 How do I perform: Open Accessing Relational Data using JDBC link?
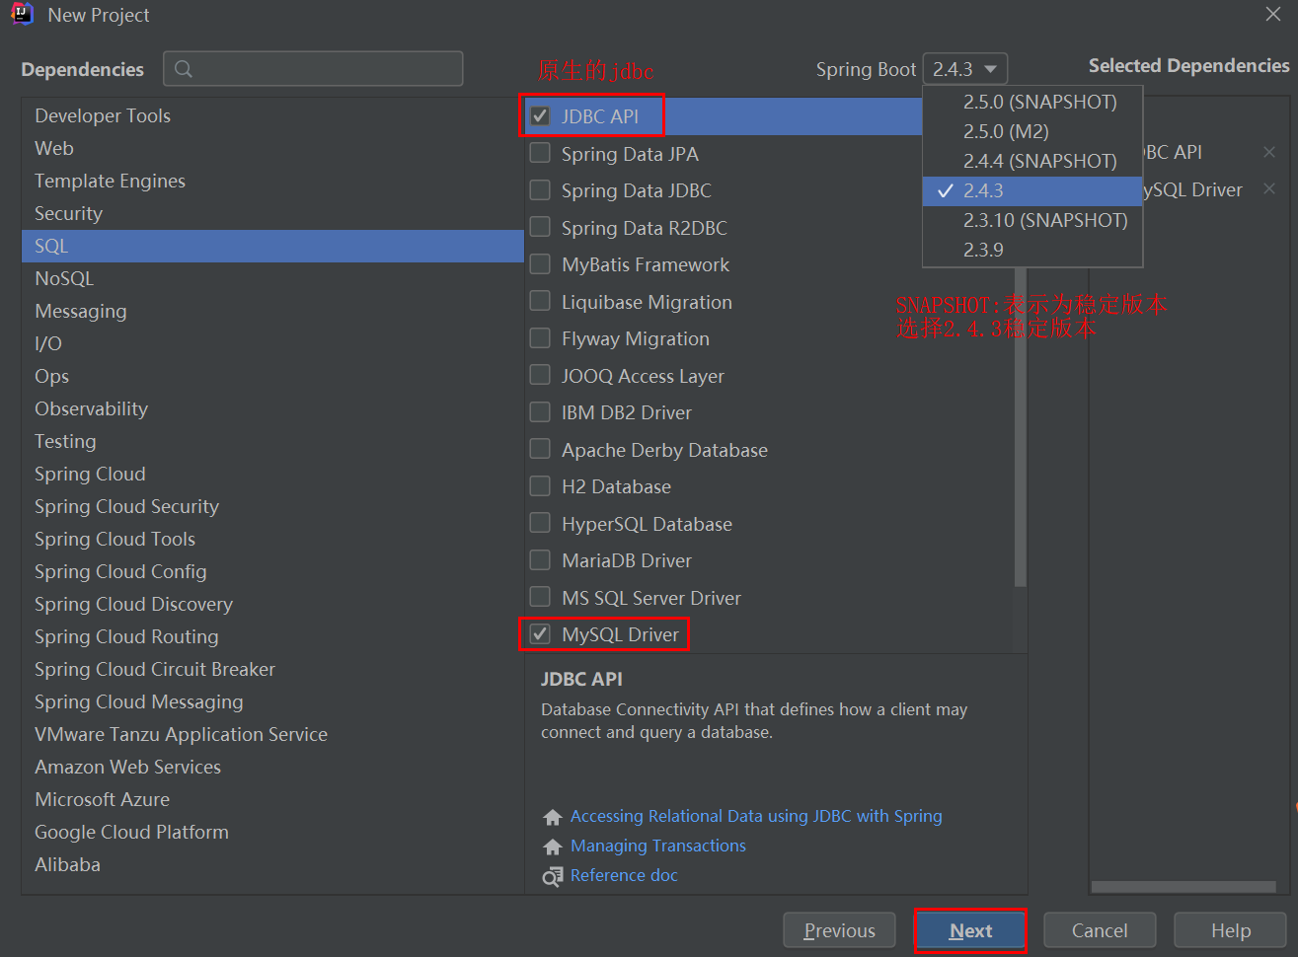coord(756,816)
